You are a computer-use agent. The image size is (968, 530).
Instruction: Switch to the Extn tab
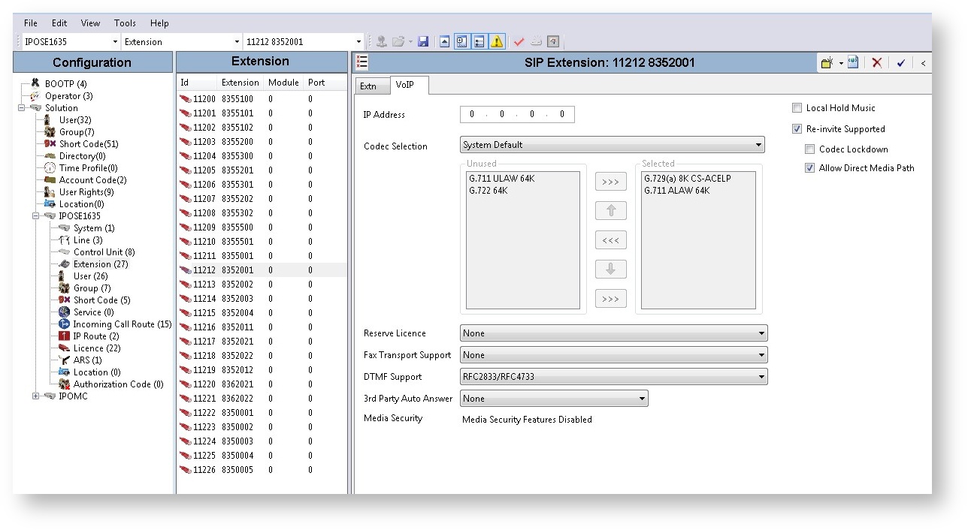click(x=368, y=86)
